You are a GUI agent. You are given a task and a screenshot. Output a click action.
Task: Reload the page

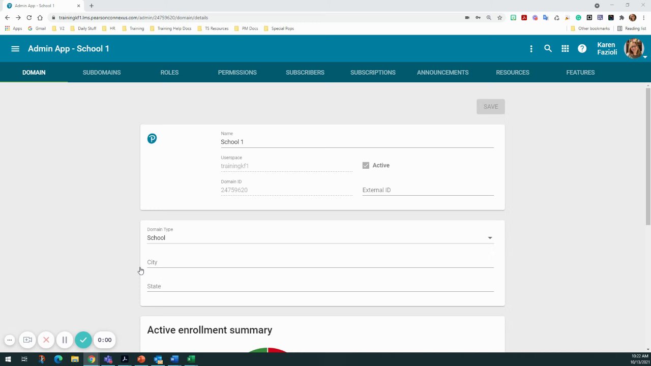pos(29,17)
